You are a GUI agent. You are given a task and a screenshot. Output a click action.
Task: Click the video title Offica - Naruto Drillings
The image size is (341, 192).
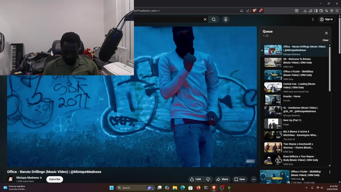click(x=54, y=172)
